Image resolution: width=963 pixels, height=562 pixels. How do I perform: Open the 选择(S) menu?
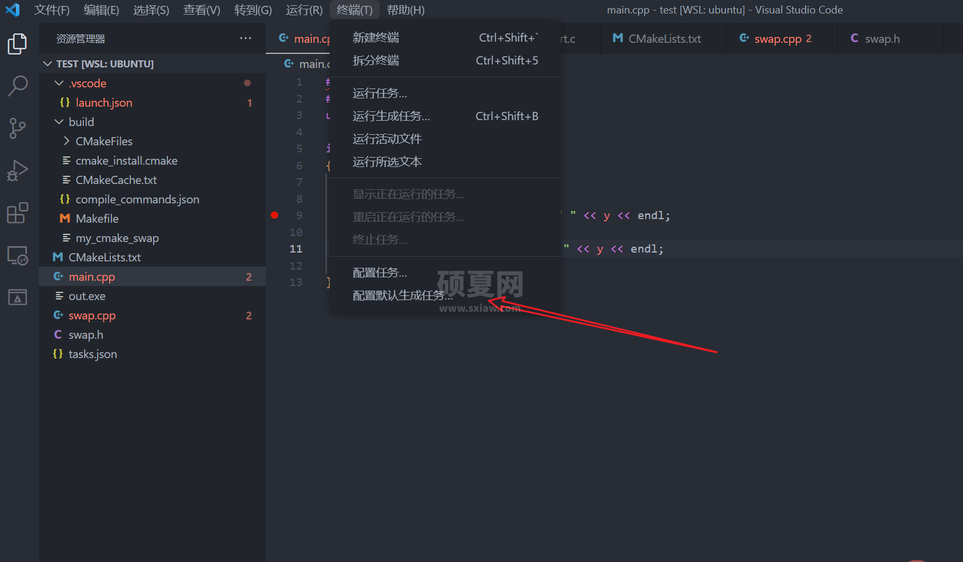151,10
